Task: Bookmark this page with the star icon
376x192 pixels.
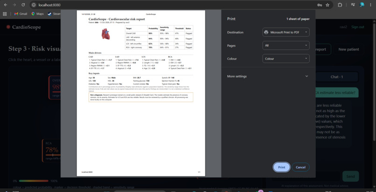Action: pos(327,5)
